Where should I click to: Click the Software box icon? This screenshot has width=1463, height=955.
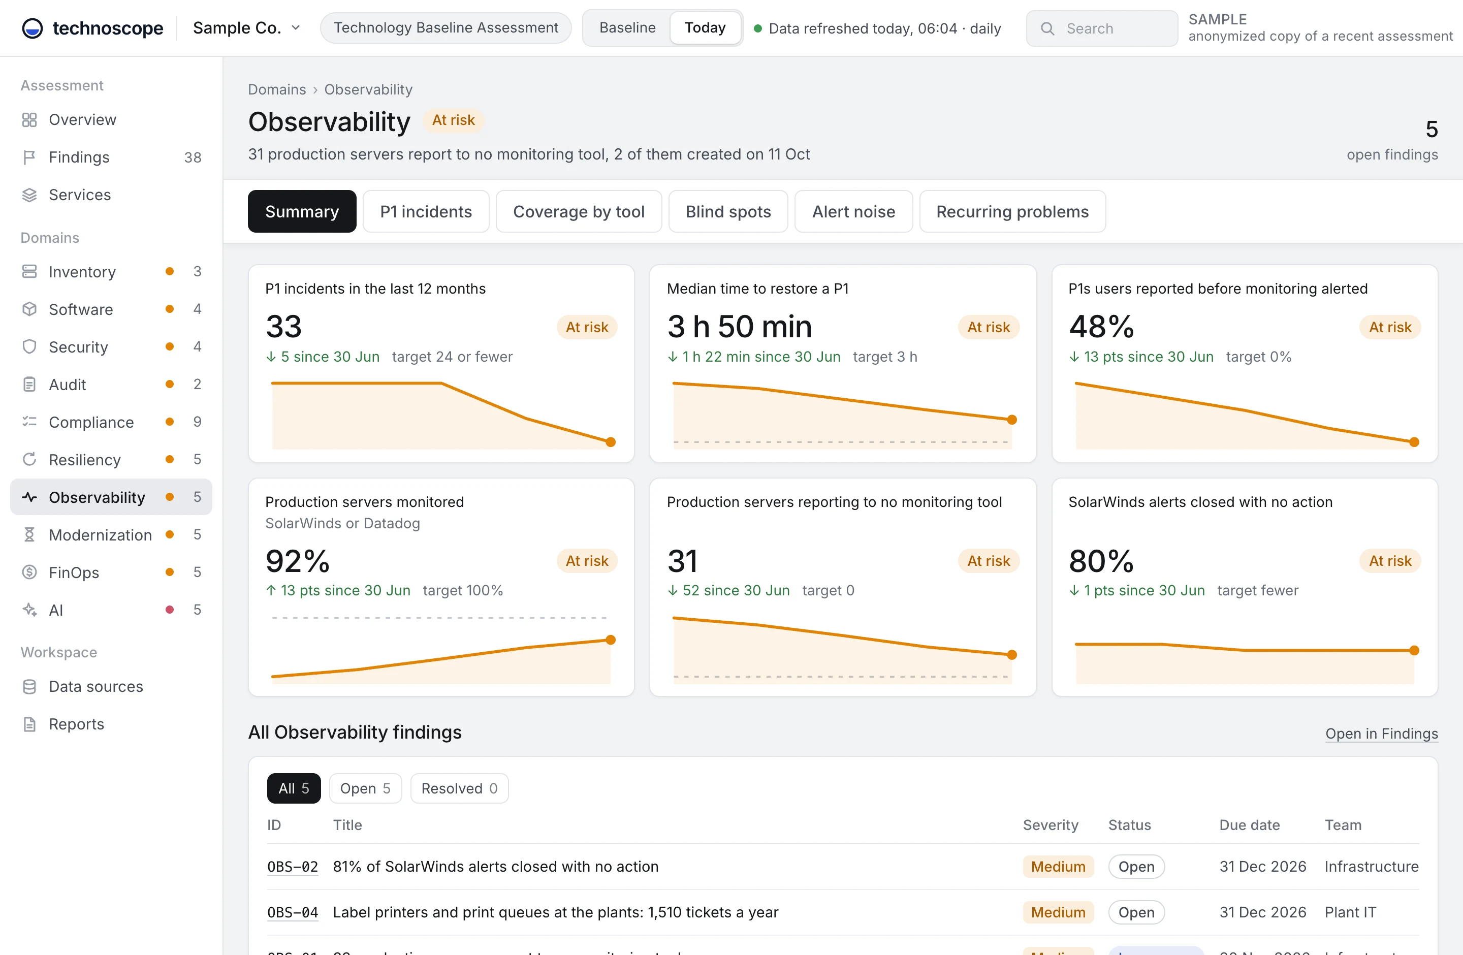point(29,309)
